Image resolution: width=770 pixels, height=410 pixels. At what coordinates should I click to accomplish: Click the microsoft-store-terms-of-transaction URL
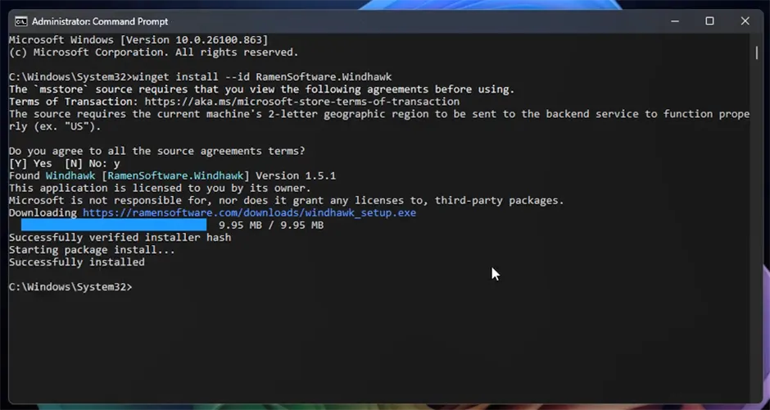click(305, 102)
